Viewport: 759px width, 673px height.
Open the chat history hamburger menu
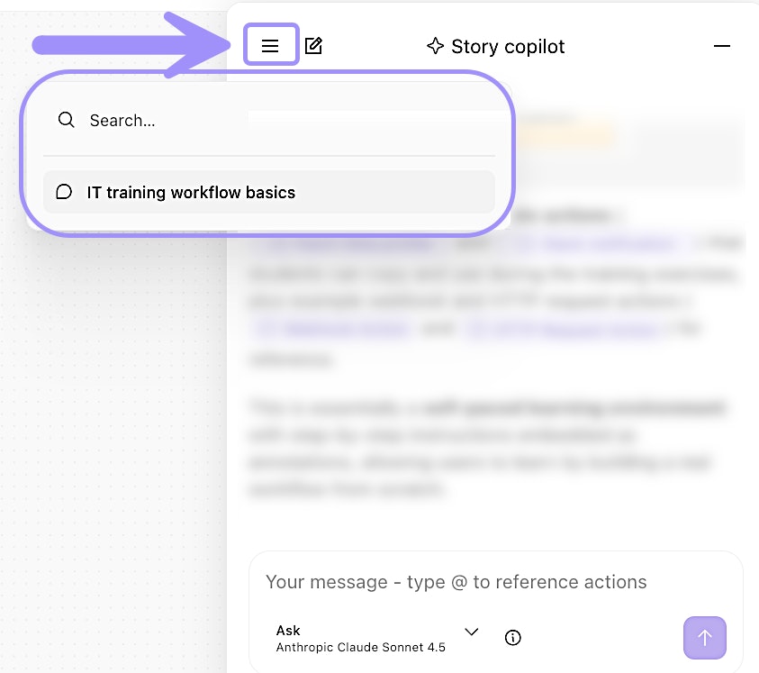(270, 46)
